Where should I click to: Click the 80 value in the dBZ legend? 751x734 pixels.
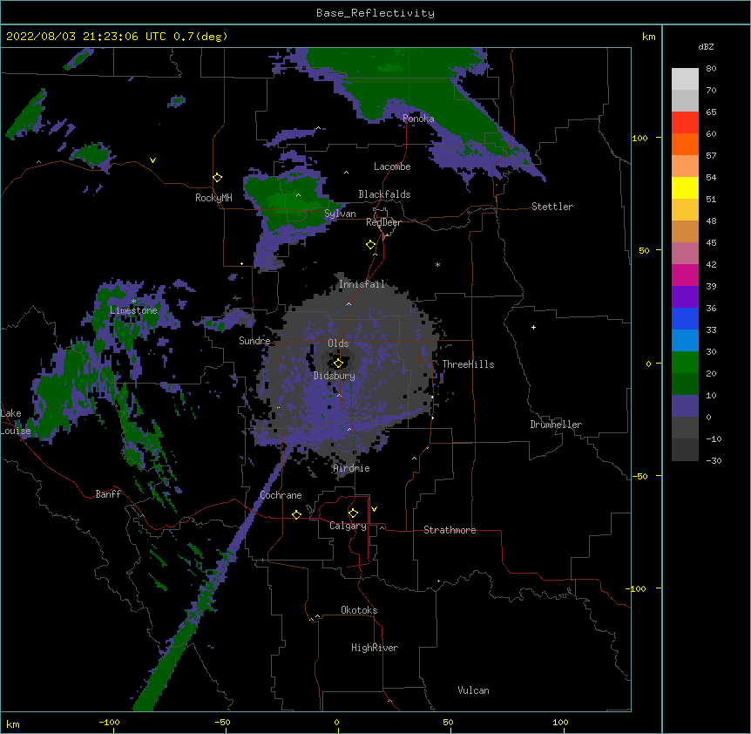click(x=711, y=69)
